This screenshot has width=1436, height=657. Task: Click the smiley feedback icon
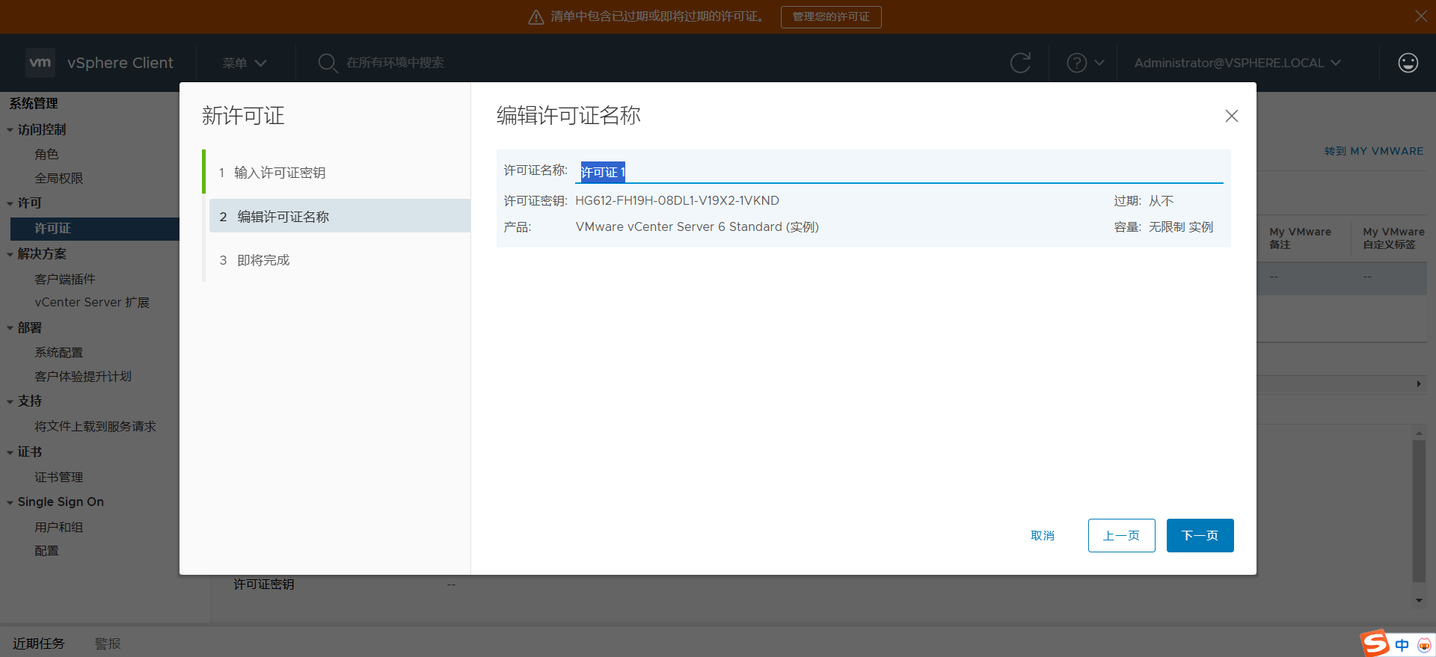tap(1408, 63)
